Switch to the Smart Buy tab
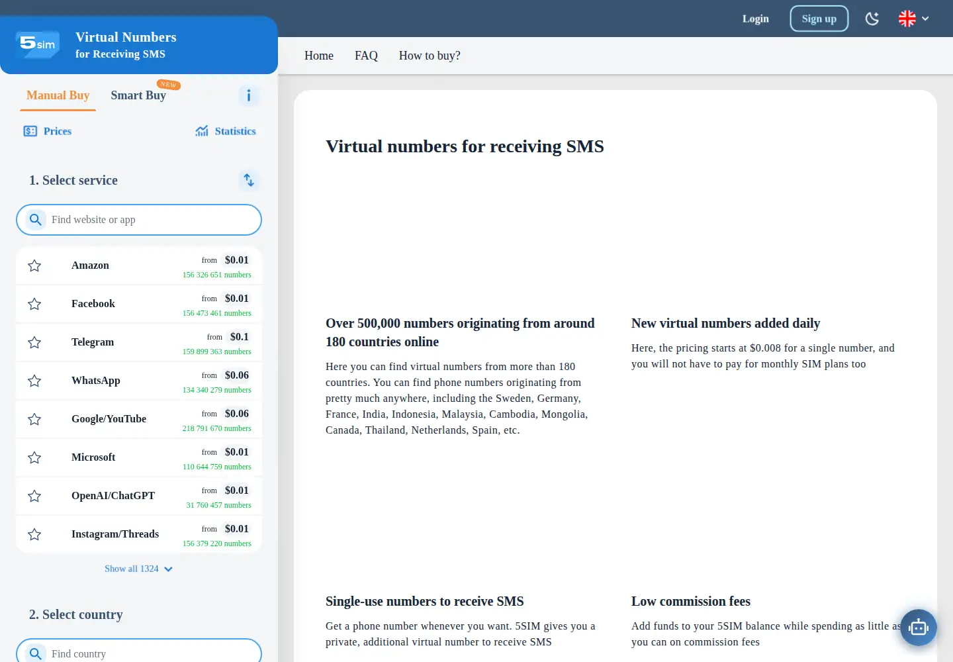953x662 pixels. tap(138, 95)
